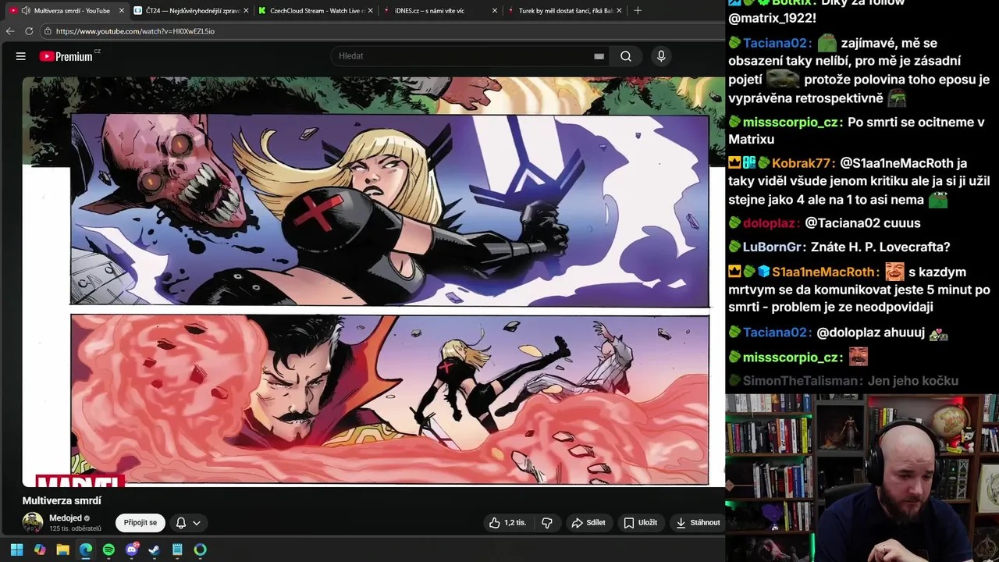Image resolution: width=999 pixels, height=562 pixels.
Task: Save the video with Uložit
Action: coord(640,523)
